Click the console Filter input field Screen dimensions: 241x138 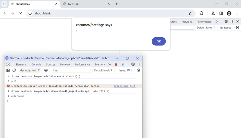pyautogui.click(x=72, y=70)
